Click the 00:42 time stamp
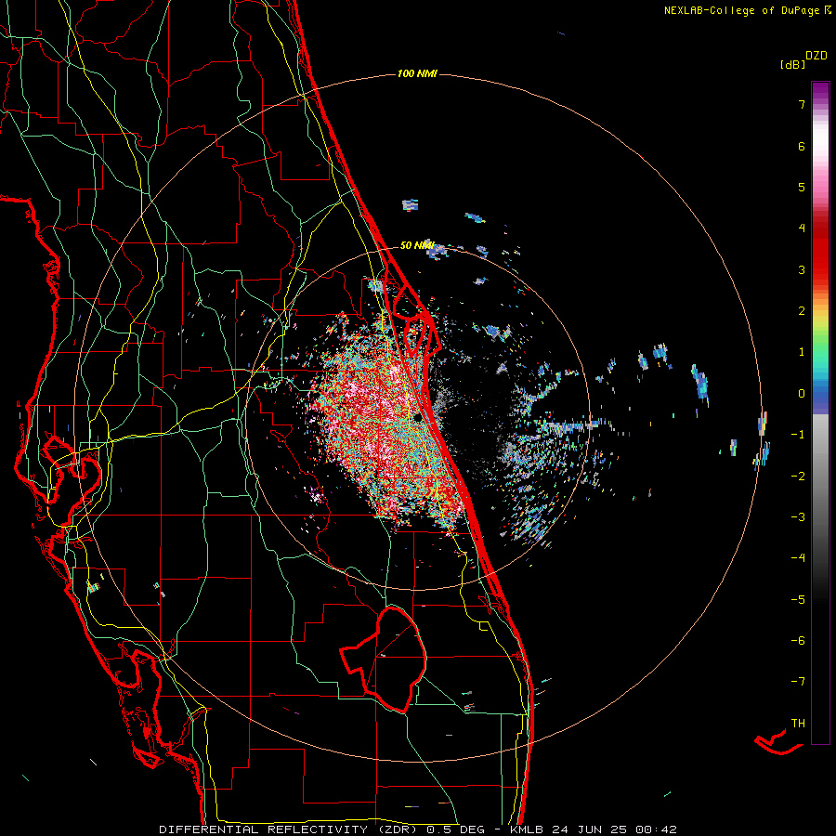Viewport: 836px width, 836px height. [x=657, y=829]
